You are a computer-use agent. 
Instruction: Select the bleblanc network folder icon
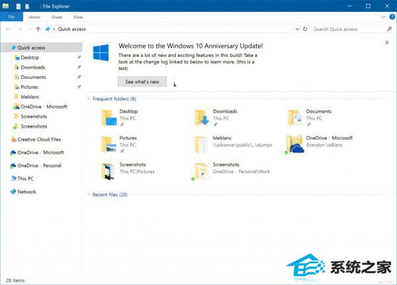click(x=201, y=145)
